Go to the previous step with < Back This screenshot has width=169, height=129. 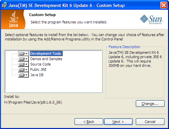(x=89, y=122)
